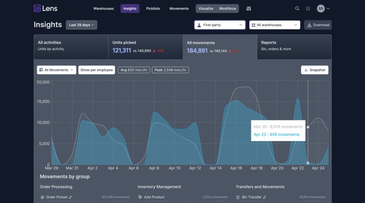Screen dimensions: 365x203
Task: Switch to the Workforce mode
Action: 227,8
